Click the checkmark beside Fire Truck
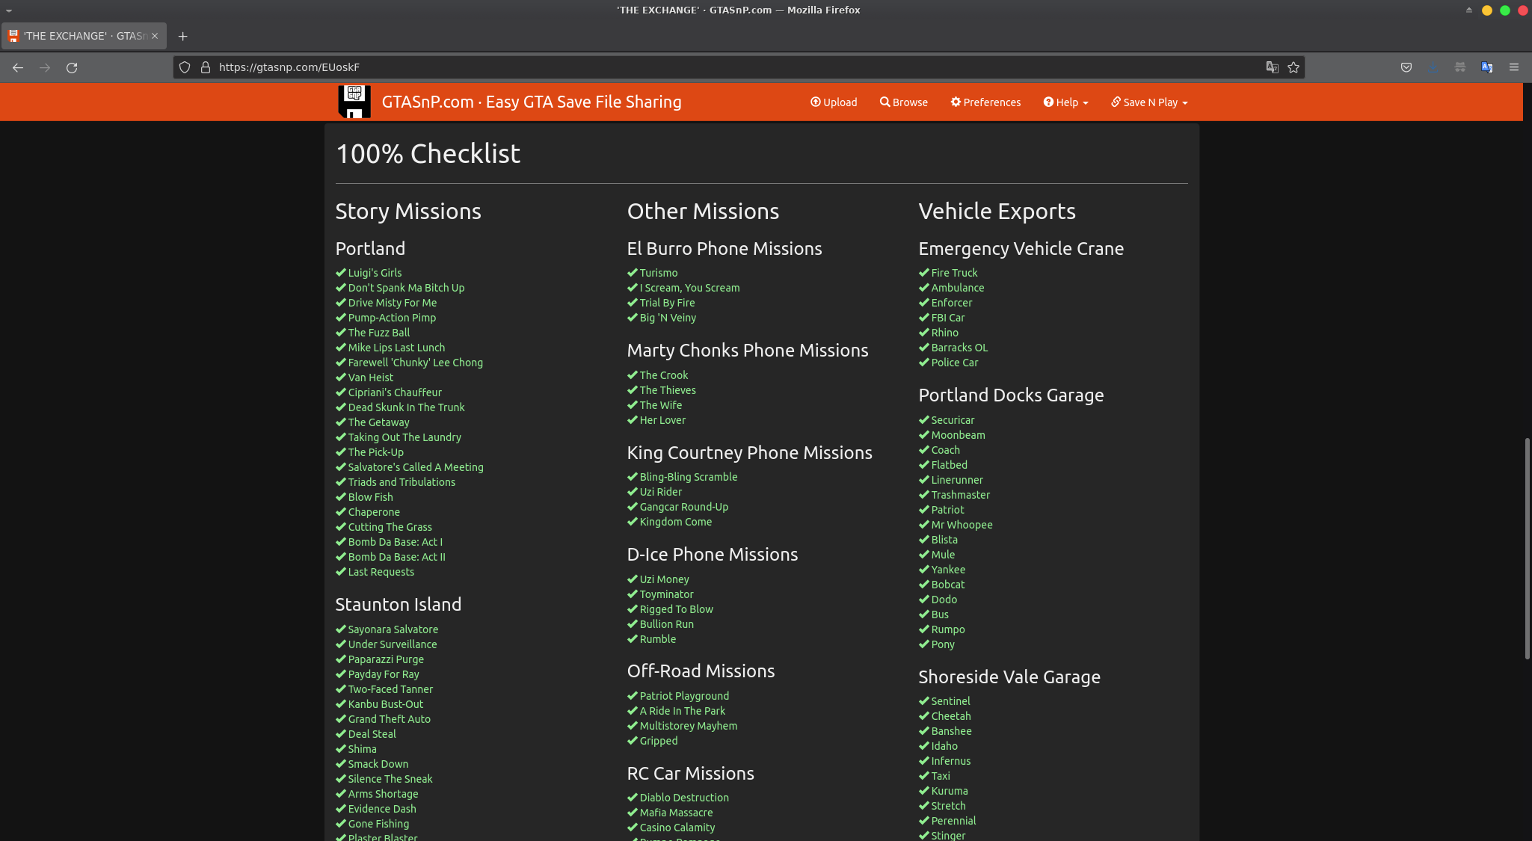This screenshot has width=1532, height=841. click(x=924, y=273)
